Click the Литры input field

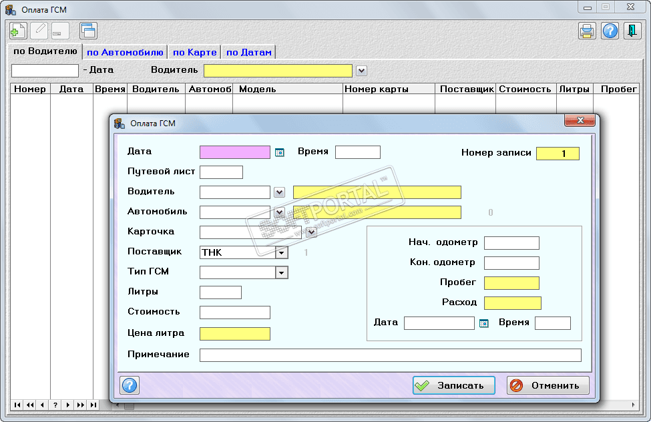click(x=220, y=292)
